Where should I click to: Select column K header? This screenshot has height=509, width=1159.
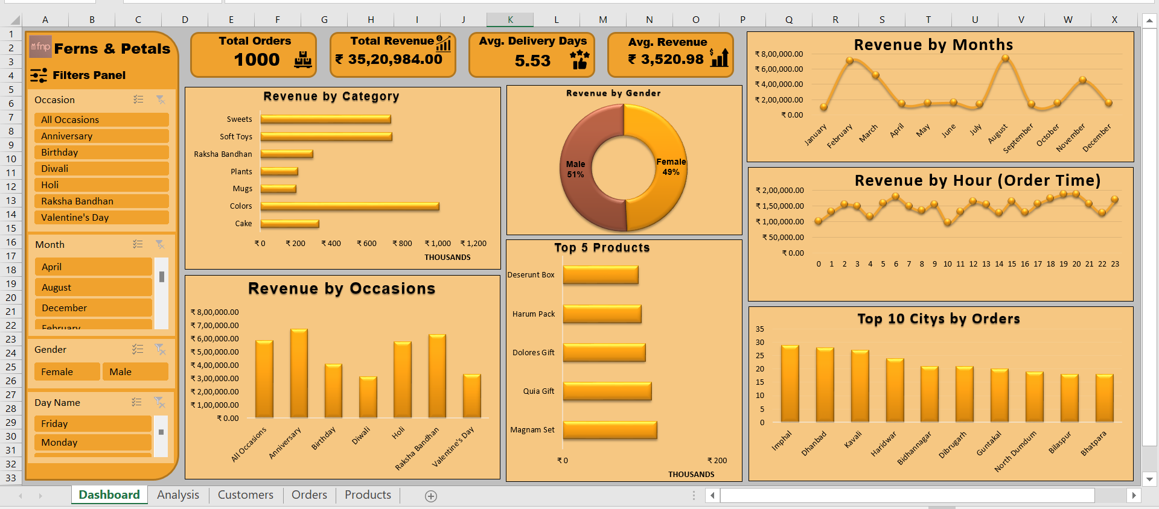(510, 20)
